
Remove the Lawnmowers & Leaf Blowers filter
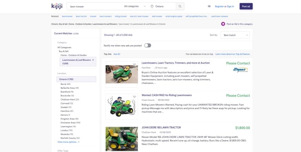point(93,60)
